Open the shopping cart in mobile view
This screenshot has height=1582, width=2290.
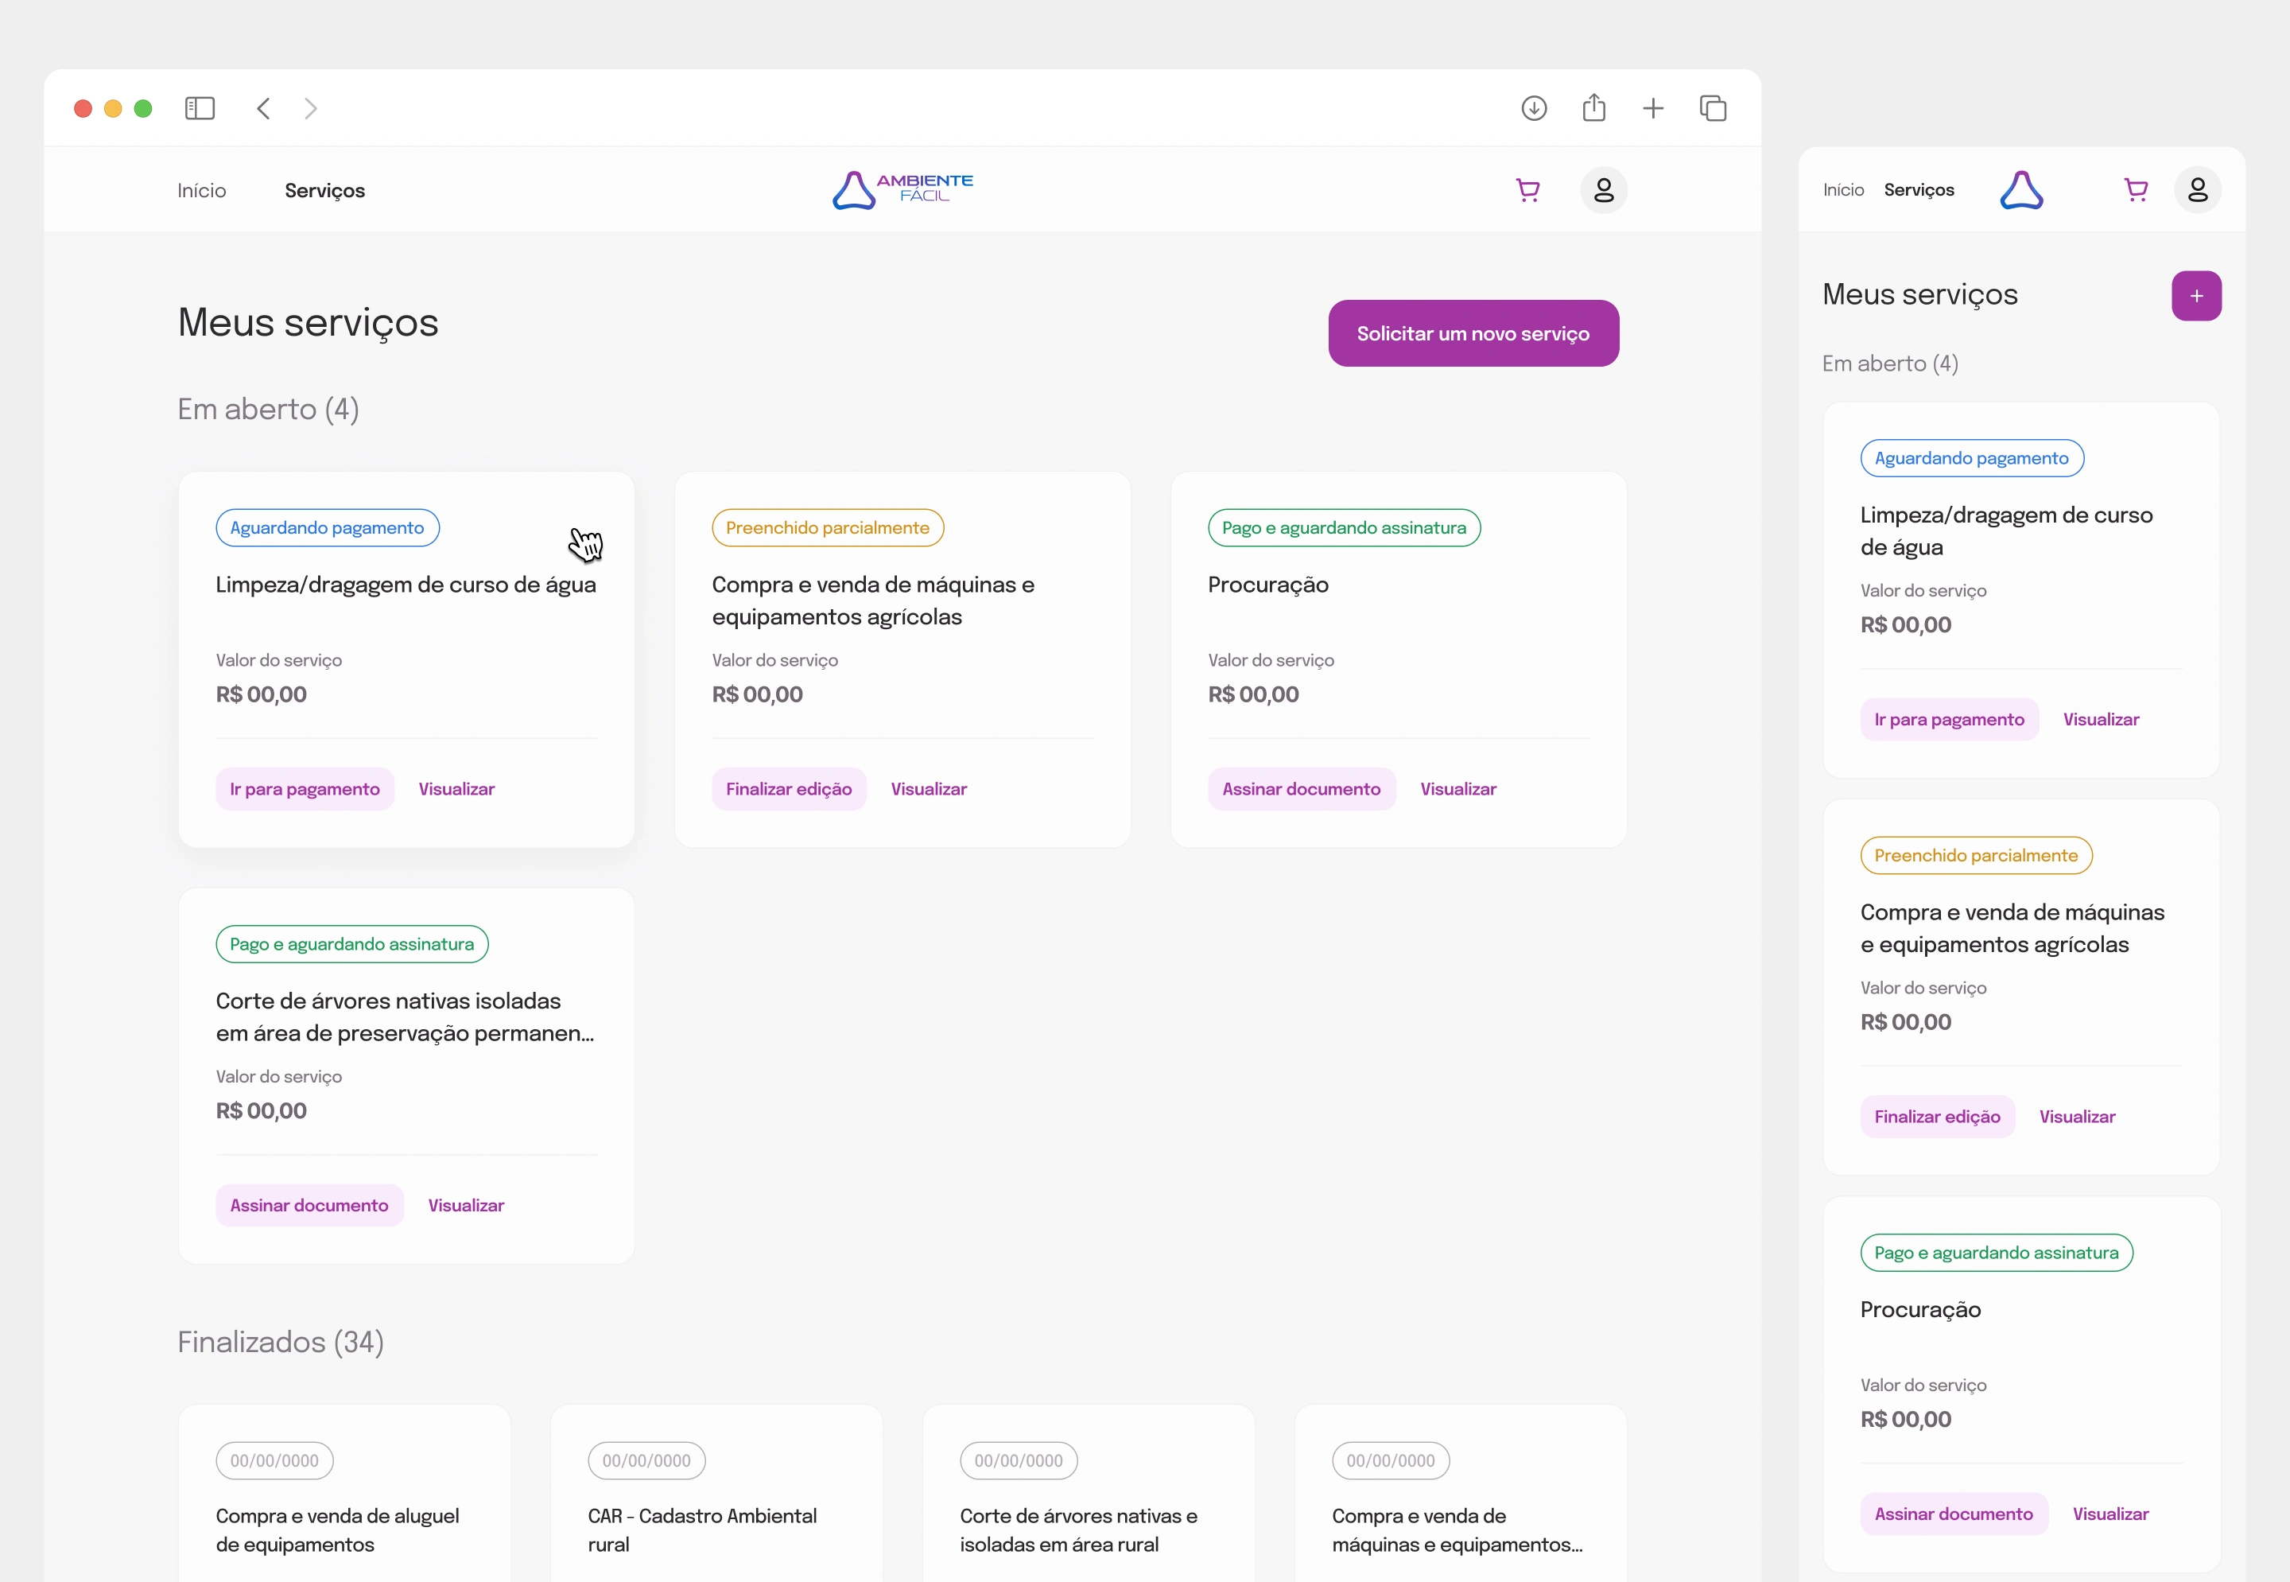pyautogui.click(x=2137, y=189)
